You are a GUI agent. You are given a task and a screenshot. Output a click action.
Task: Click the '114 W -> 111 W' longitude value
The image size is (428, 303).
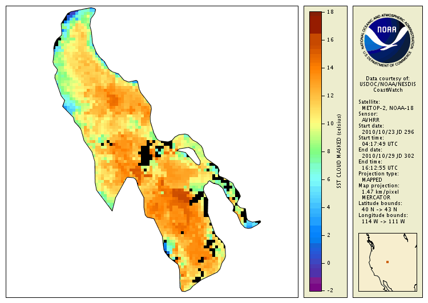383,221
